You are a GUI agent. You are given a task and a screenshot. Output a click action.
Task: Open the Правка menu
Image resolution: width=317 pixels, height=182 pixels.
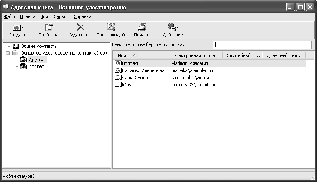(x=28, y=17)
